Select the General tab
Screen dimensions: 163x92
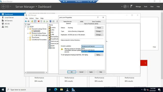pos(68,24)
